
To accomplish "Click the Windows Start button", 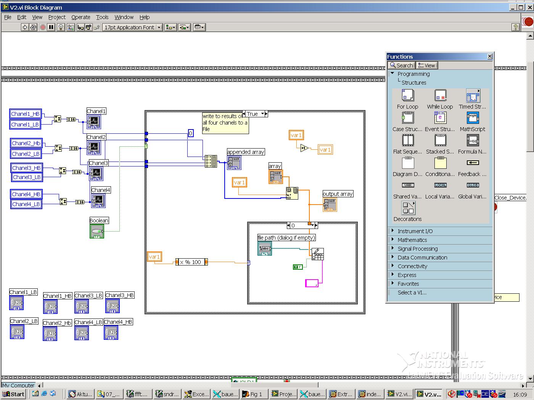I will click(x=13, y=394).
